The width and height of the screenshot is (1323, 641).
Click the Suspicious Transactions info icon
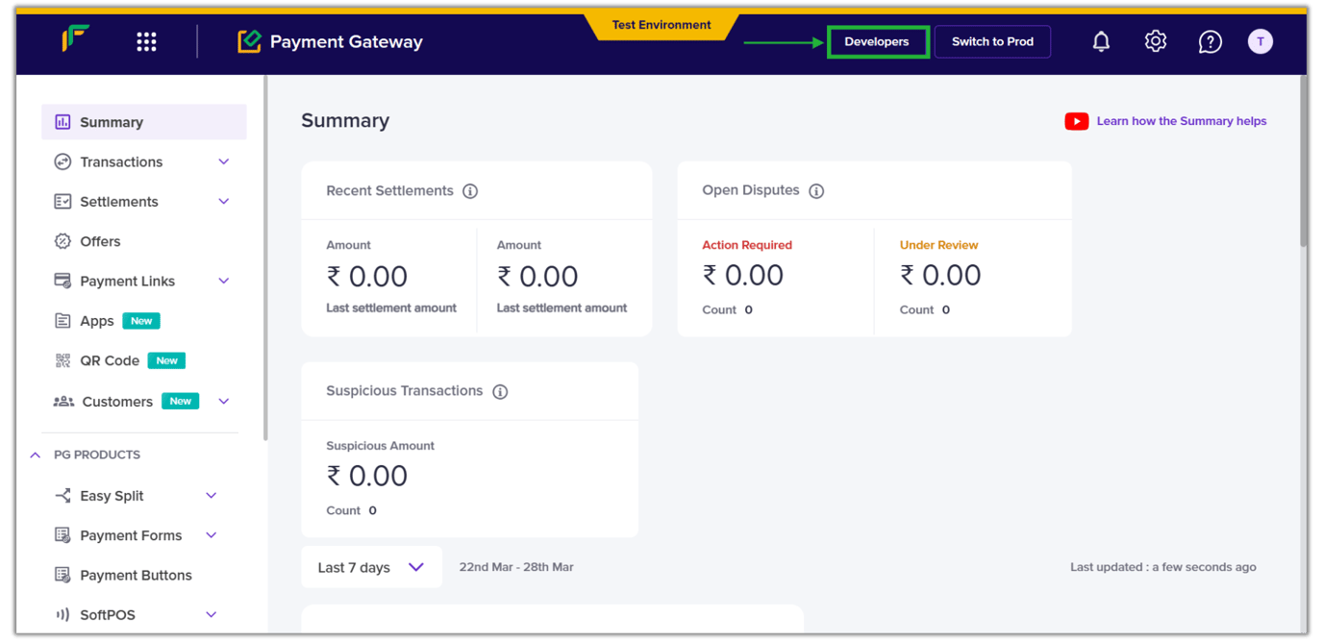[499, 391]
